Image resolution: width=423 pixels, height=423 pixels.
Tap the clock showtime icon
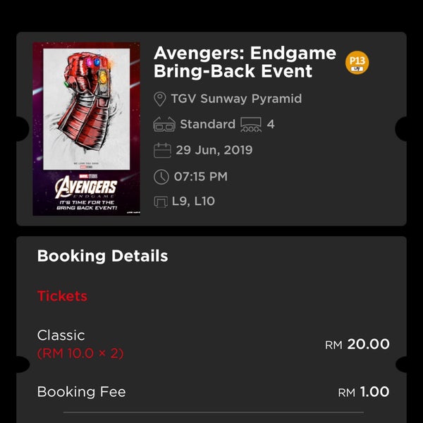[x=161, y=177]
